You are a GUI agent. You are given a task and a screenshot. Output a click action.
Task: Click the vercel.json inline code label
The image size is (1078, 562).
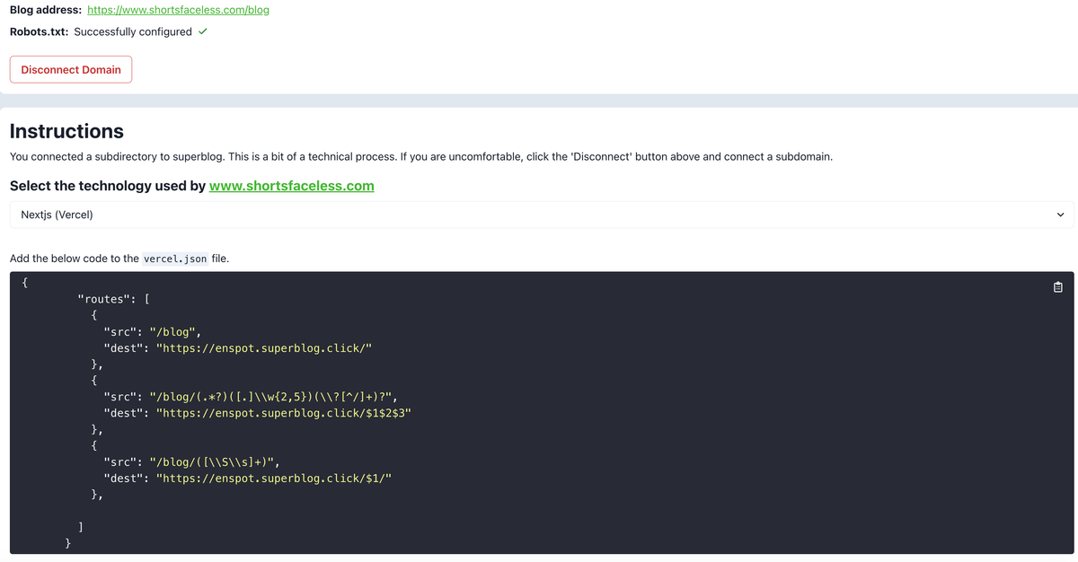click(174, 259)
